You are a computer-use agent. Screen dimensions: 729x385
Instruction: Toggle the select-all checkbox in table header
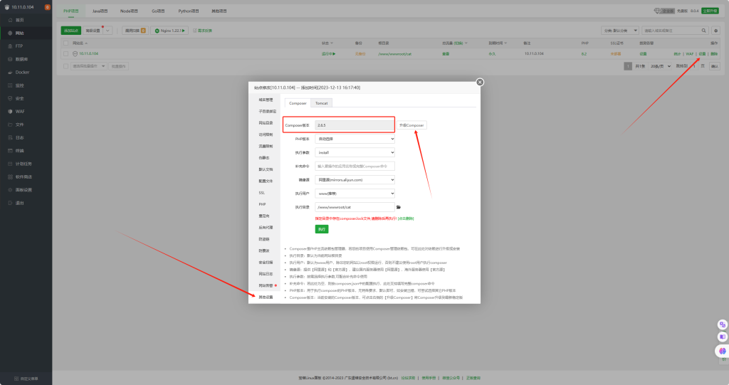(x=65, y=43)
